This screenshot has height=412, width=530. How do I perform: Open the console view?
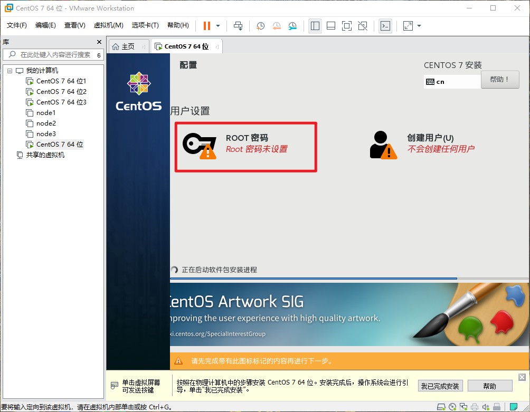385,26
